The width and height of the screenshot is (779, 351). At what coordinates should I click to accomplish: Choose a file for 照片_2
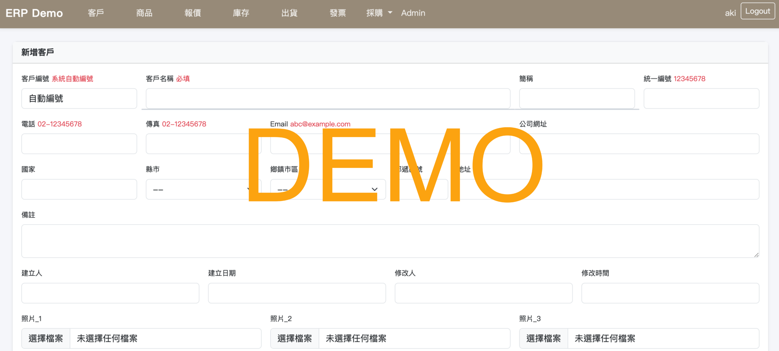[295, 338]
